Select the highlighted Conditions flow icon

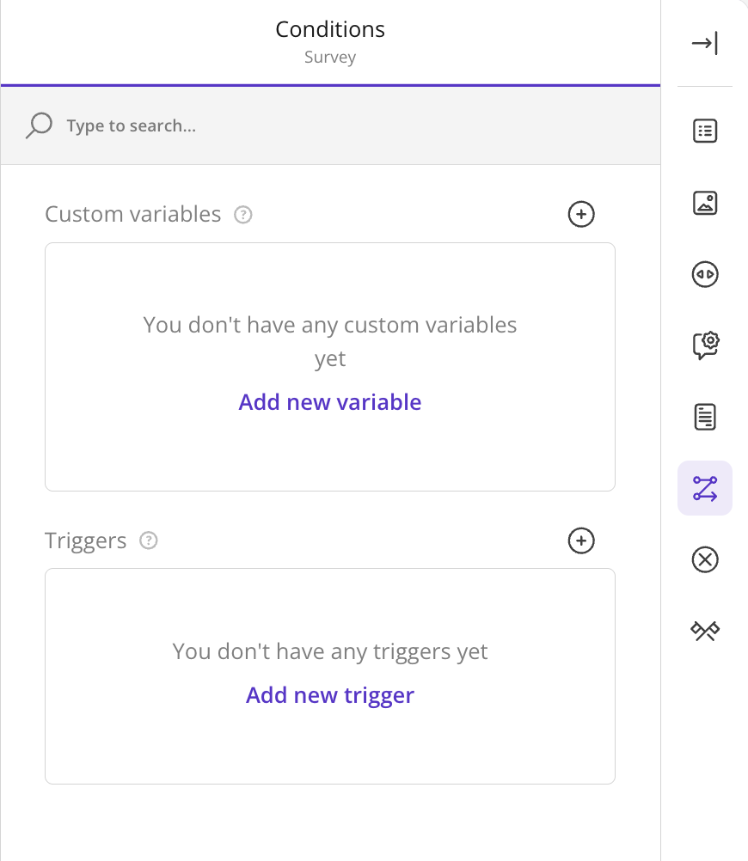(x=705, y=488)
